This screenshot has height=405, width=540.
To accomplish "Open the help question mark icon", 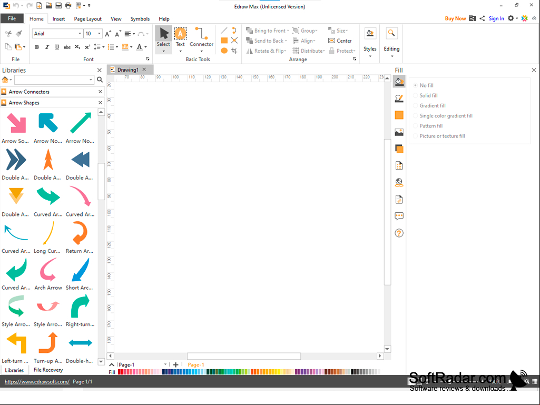I will click(x=399, y=233).
